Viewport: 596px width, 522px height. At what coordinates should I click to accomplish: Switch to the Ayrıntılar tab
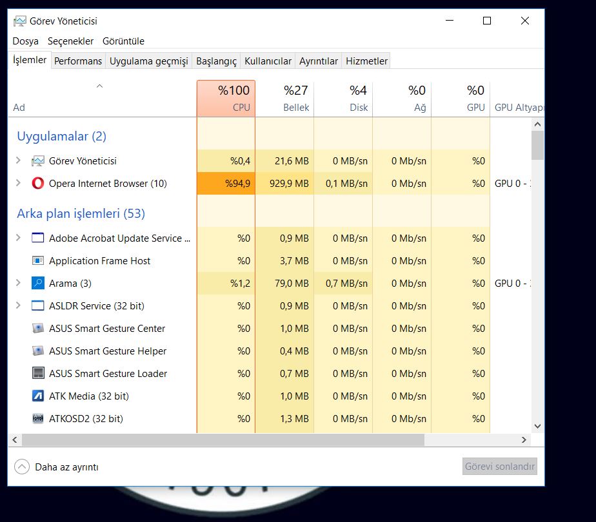pos(319,61)
